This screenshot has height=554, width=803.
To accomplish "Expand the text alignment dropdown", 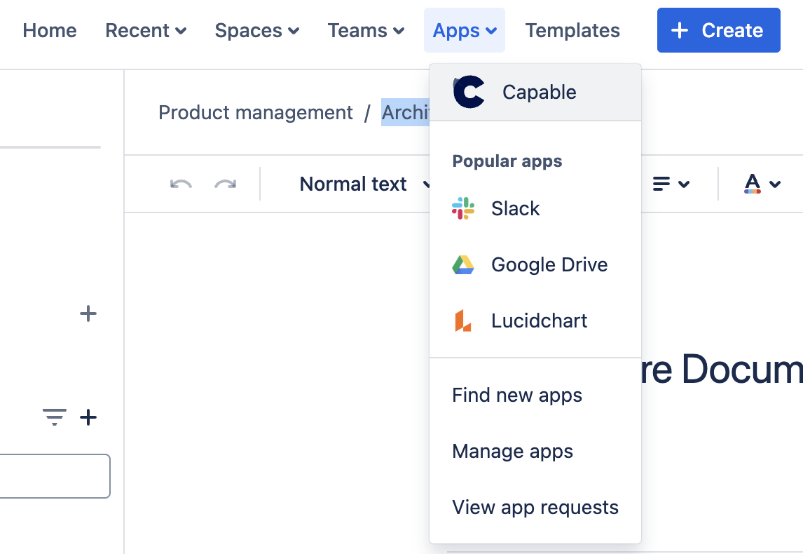I will pyautogui.click(x=671, y=184).
